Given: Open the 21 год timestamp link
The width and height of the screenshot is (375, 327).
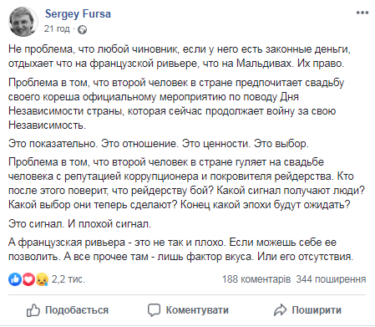Looking at the screenshot, I should click(x=57, y=28).
